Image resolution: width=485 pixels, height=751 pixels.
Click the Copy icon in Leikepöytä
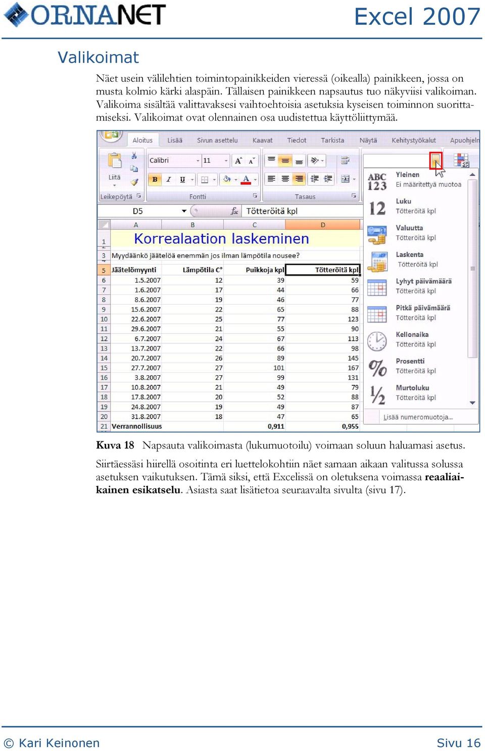134,169
